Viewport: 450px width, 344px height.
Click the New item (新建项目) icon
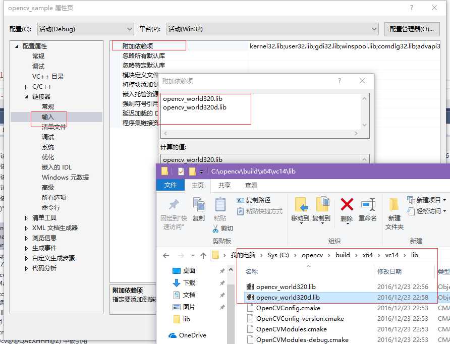click(411, 200)
